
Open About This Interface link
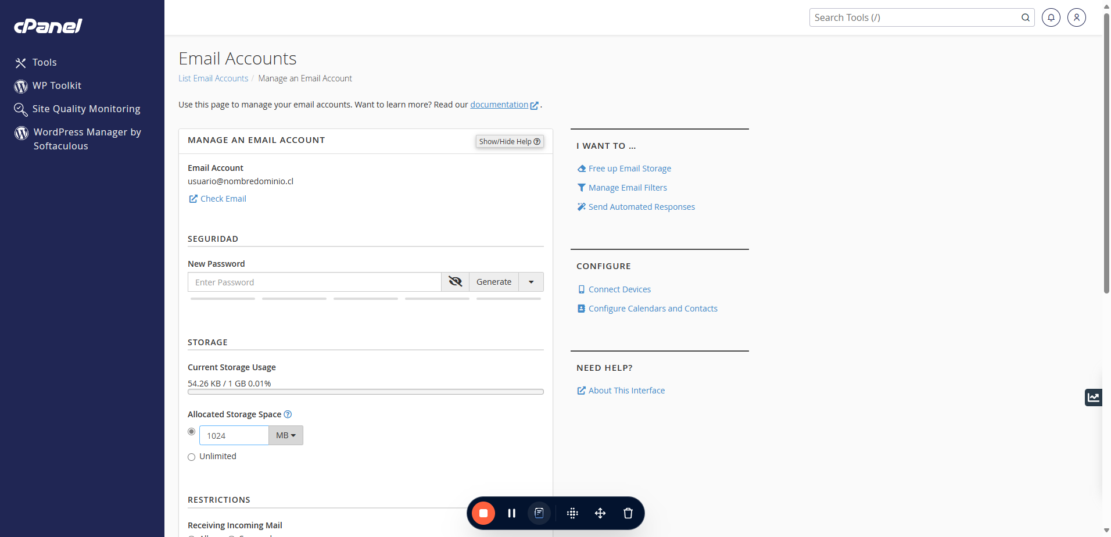tap(626, 391)
